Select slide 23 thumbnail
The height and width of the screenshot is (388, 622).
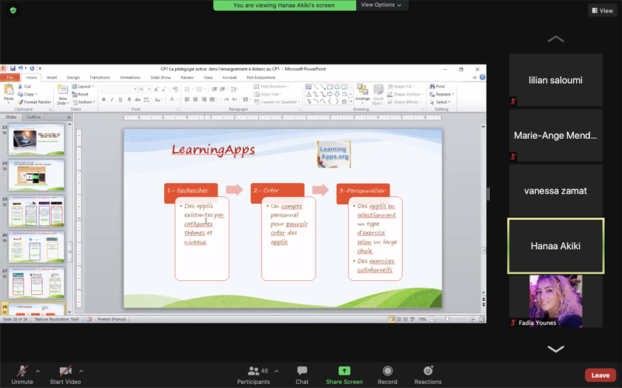pyautogui.click(x=36, y=140)
